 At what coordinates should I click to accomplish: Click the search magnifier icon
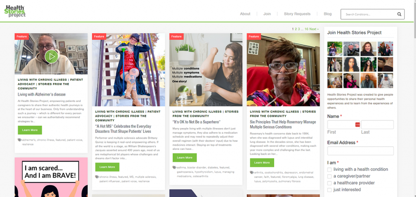click(399, 14)
